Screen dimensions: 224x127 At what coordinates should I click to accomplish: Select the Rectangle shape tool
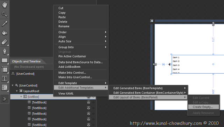5,60
